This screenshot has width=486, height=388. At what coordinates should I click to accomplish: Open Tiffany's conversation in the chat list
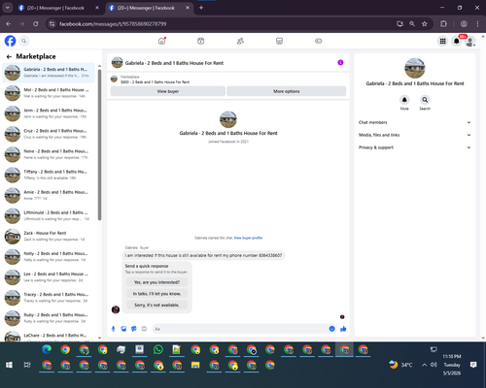[x=49, y=175]
